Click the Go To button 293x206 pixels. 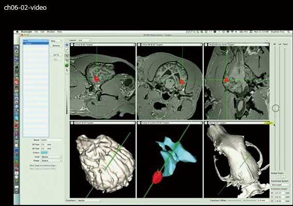click(x=56, y=55)
